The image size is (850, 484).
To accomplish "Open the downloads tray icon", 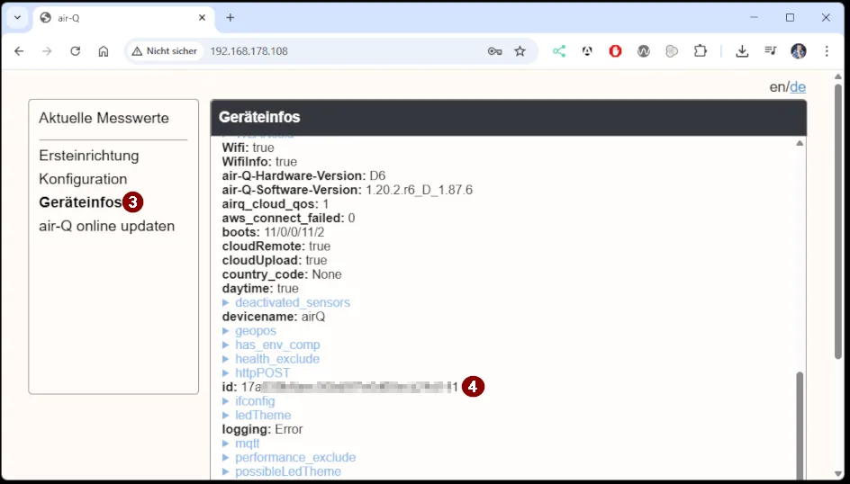I will pos(742,51).
